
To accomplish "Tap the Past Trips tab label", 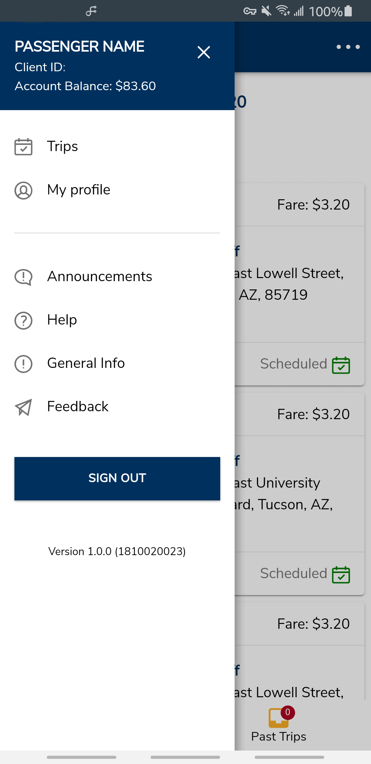I will click(x=279, y=736).
